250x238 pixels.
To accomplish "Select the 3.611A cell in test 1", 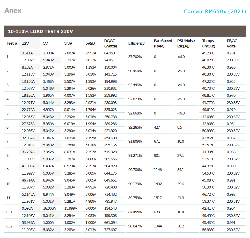I will (27, 53).
